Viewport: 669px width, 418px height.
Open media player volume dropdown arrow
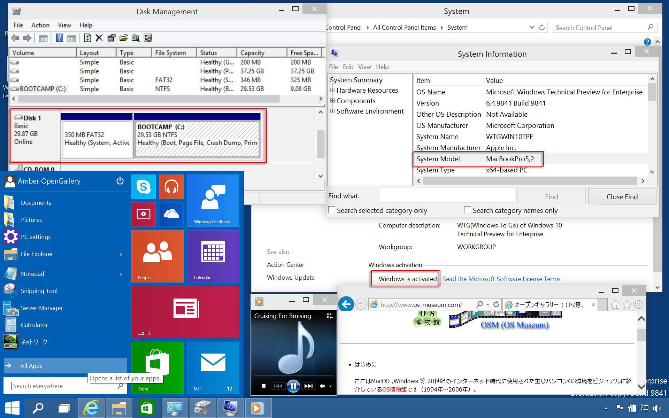coord(330,386)
